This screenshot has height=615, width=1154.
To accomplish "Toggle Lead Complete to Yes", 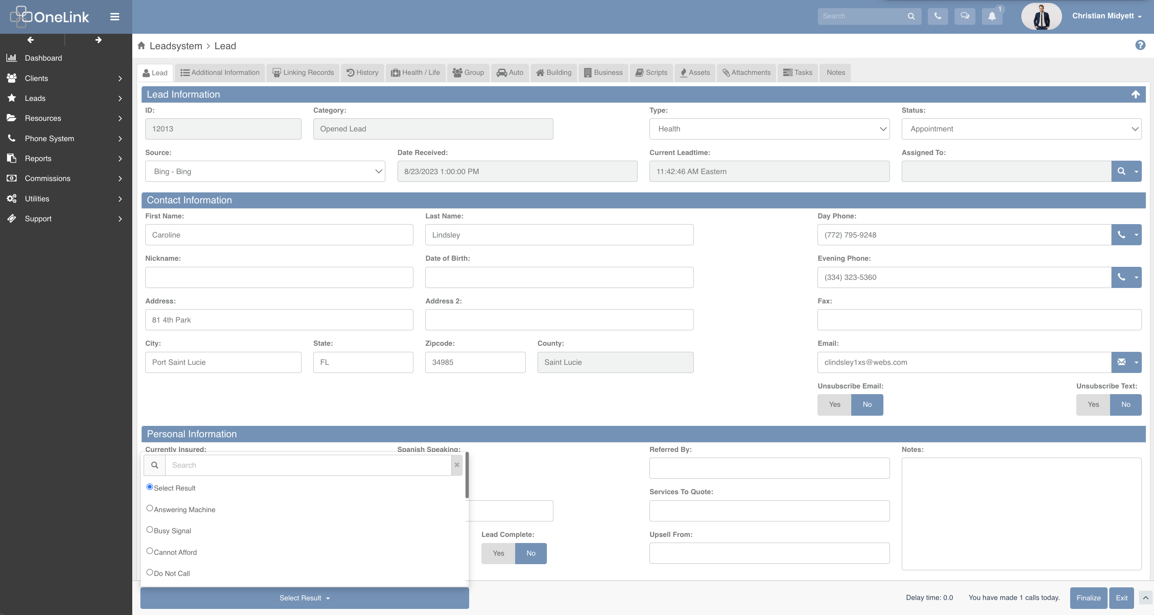I will point(498,553).
